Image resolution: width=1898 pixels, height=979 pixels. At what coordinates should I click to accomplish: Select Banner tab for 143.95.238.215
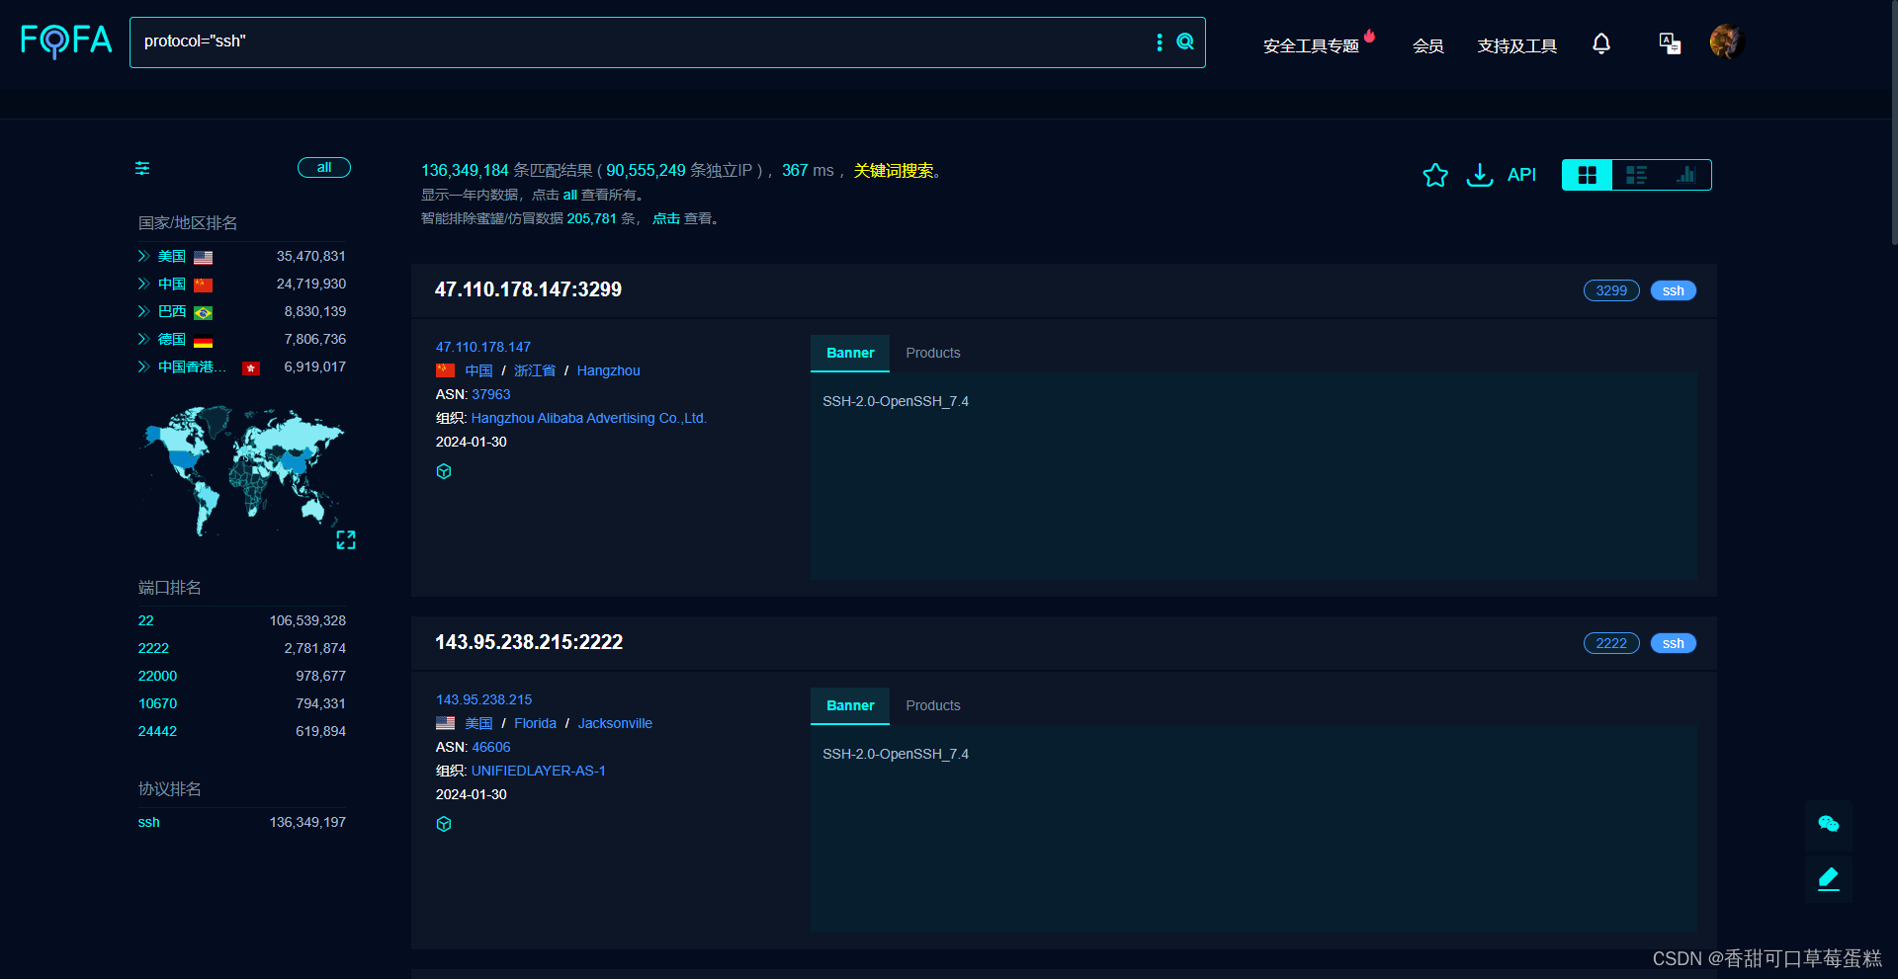coord(850,705)
